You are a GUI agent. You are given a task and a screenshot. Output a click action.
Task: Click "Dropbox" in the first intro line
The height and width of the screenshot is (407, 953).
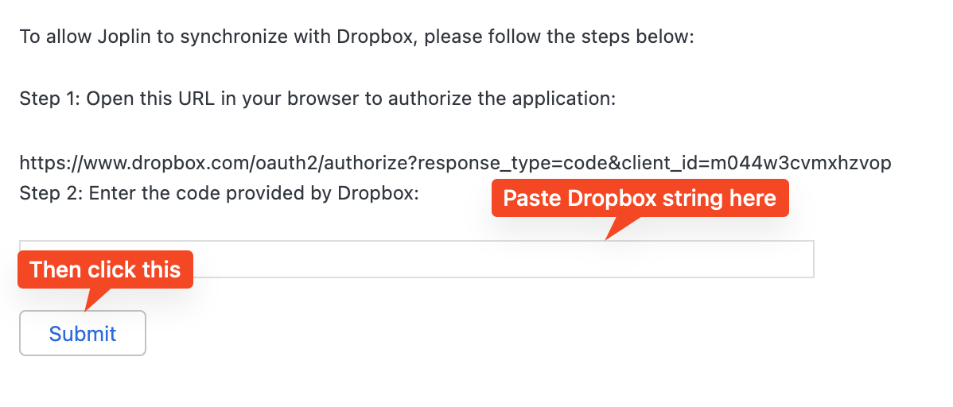(377, 37)
